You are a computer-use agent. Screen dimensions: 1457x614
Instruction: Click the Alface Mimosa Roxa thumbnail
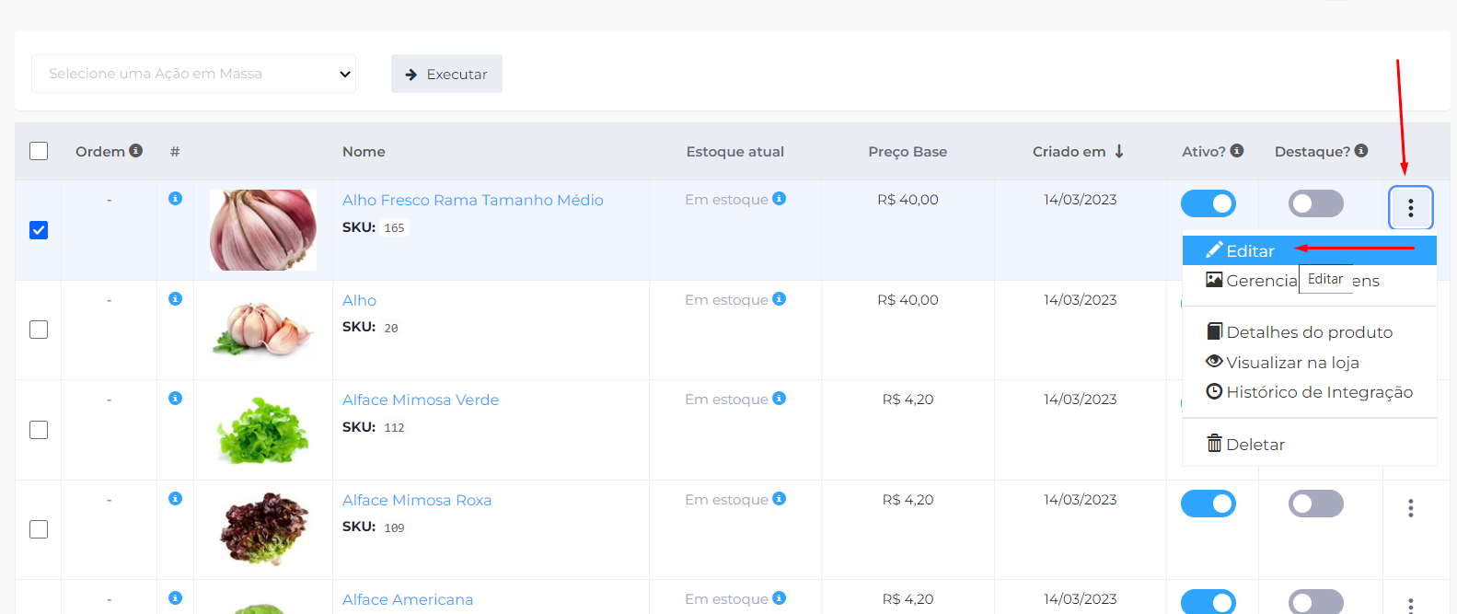(x=263, y=529)
